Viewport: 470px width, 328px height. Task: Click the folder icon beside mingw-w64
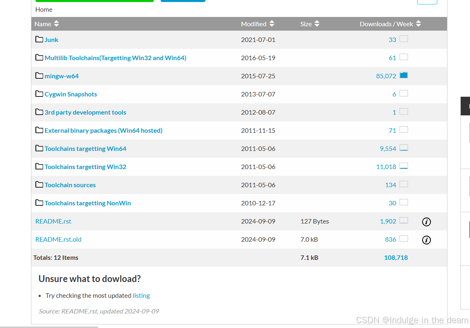pos(39,75)
